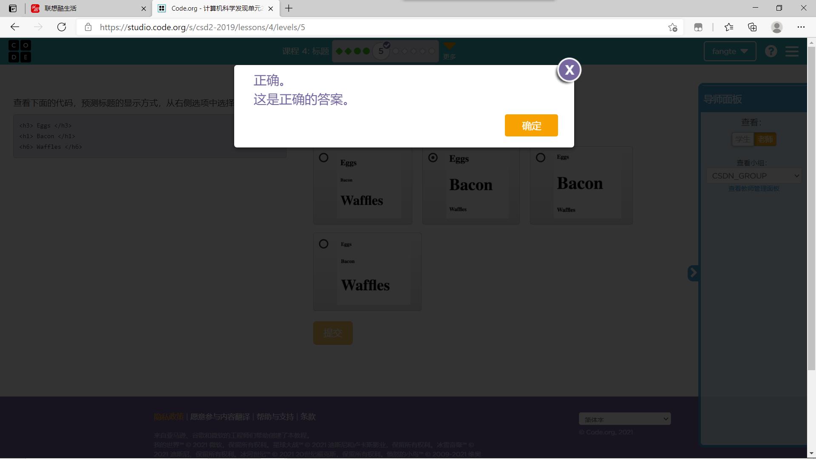Open the Code.org logo home link
816x459 pixels.
(20, 51)
